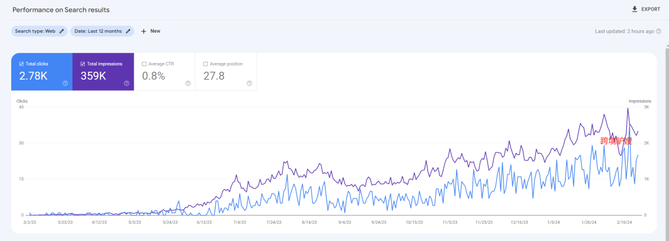
Task: Click the plus icon to add filter
Action: point(144,31)
